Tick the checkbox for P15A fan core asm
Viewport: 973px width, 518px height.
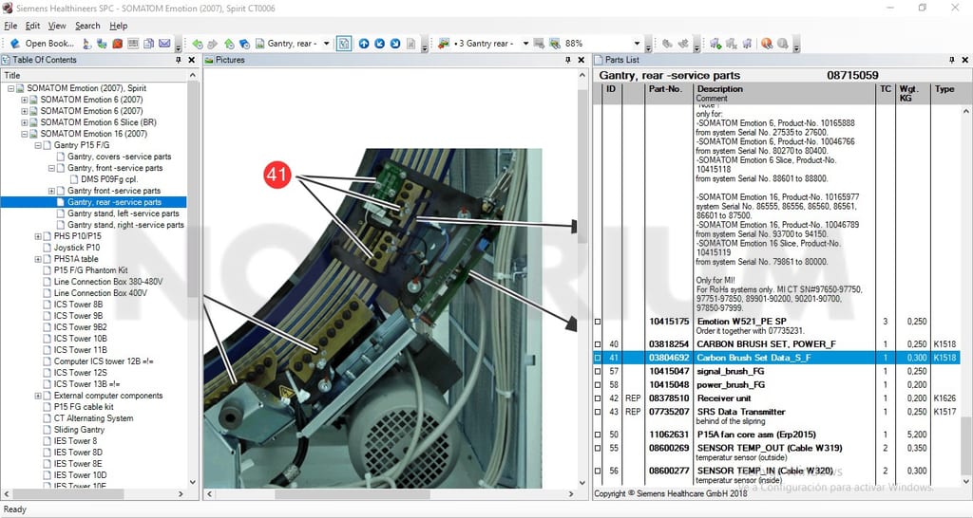[x=598, y=435]
